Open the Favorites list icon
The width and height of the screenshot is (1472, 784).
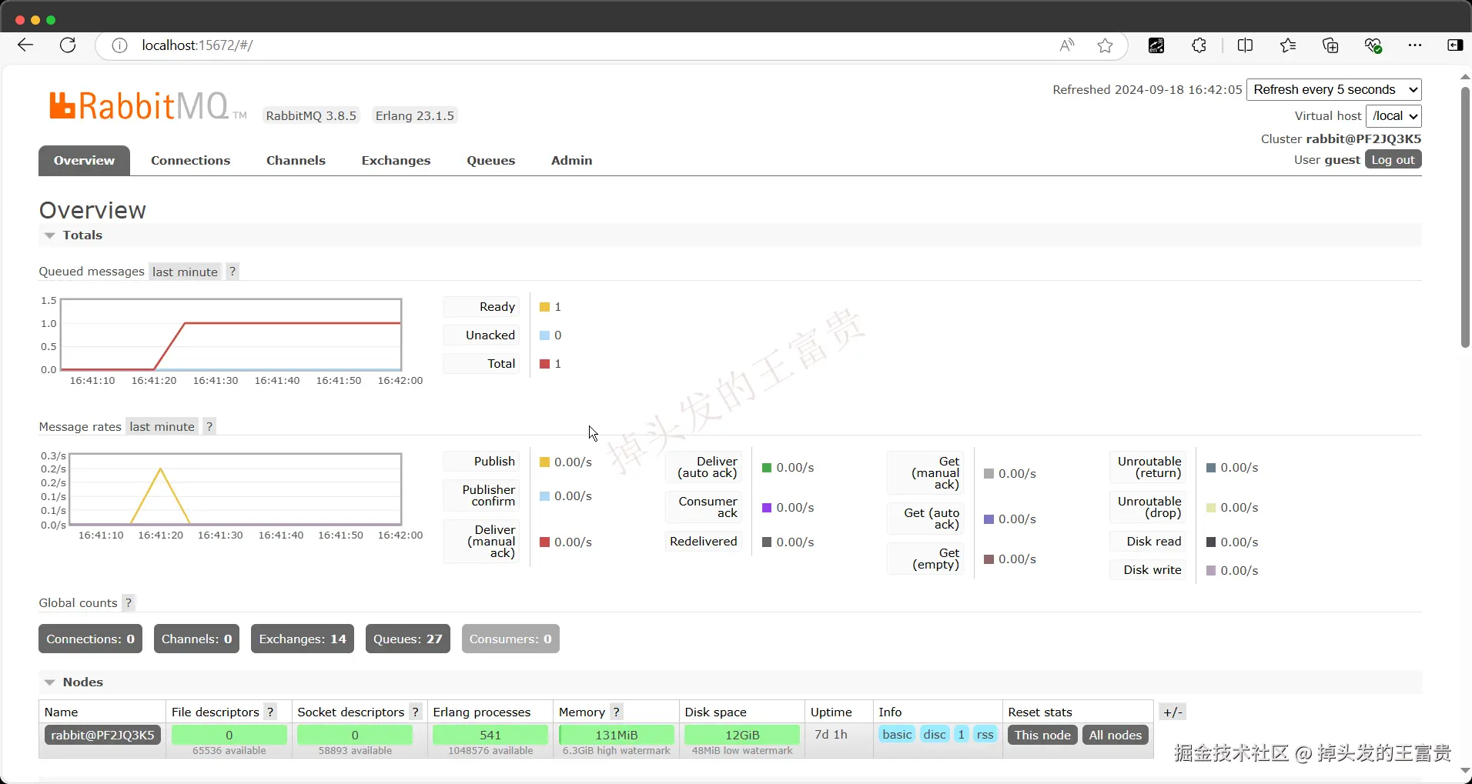tap(1288, 45)
